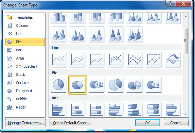Viewport: 195px width, 133px height.
Task: Click the dialog help question mark button
Action: pyautogui.click(x=170, y=3)
